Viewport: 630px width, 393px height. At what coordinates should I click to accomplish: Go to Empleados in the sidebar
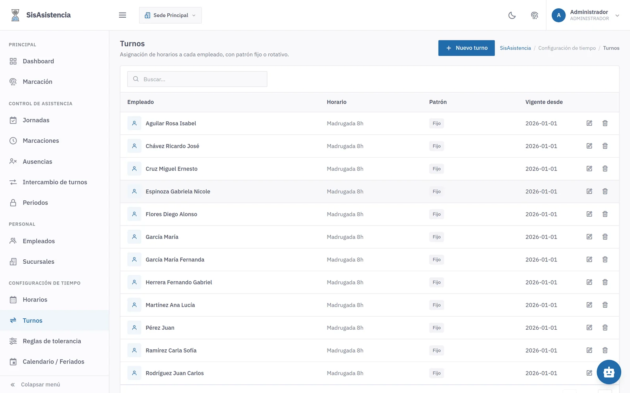(54, 241)
